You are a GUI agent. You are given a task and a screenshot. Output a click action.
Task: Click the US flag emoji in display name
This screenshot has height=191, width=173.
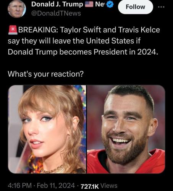(89, 5)
